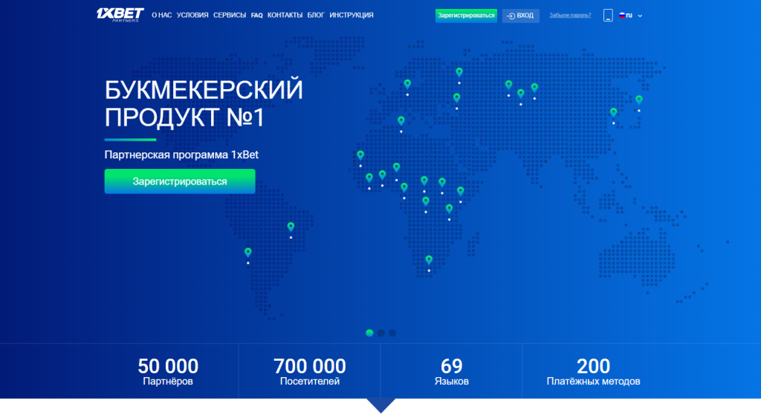
Task: Click the header Зарегистрироваться button
Action: 466,16
